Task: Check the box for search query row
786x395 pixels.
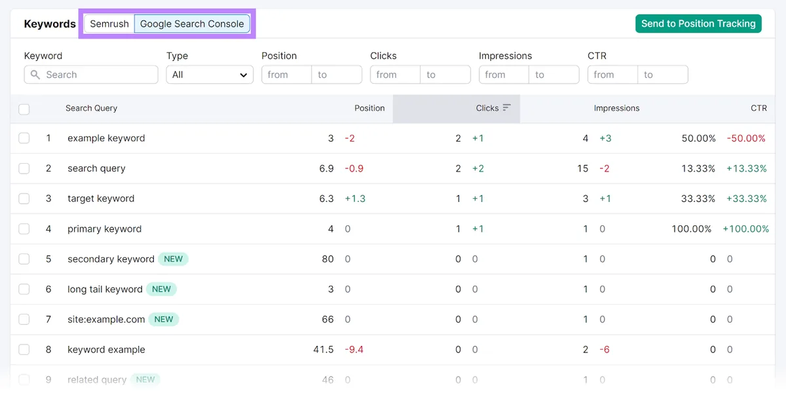Action: [24, 168]
